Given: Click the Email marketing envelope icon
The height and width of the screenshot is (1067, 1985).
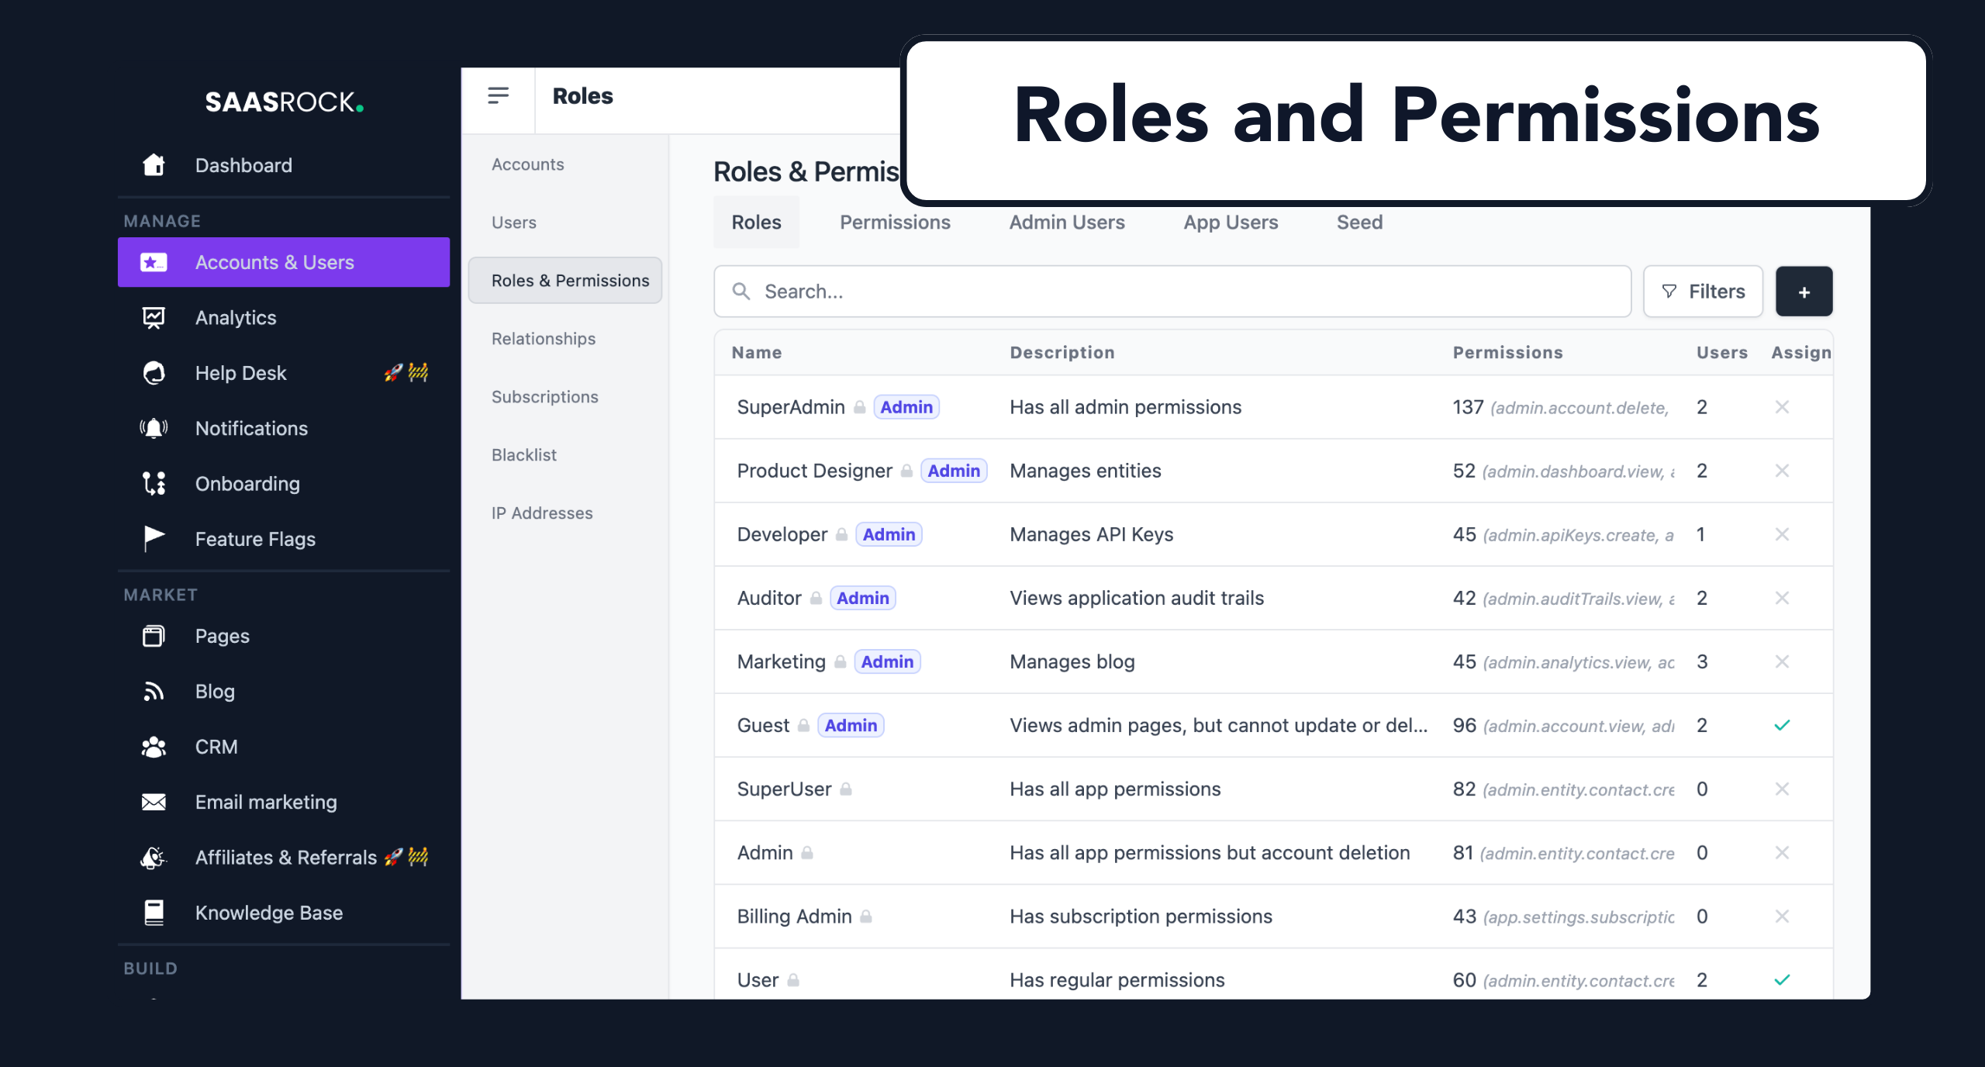Looking at the screenshot, I should 154,802.
